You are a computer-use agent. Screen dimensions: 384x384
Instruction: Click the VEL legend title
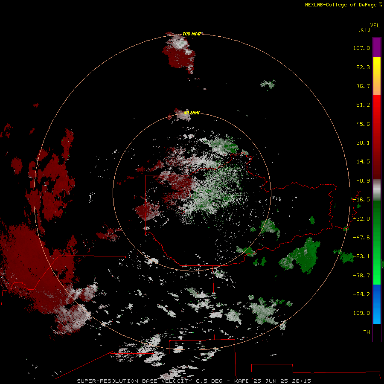click(x=375, y=26)
